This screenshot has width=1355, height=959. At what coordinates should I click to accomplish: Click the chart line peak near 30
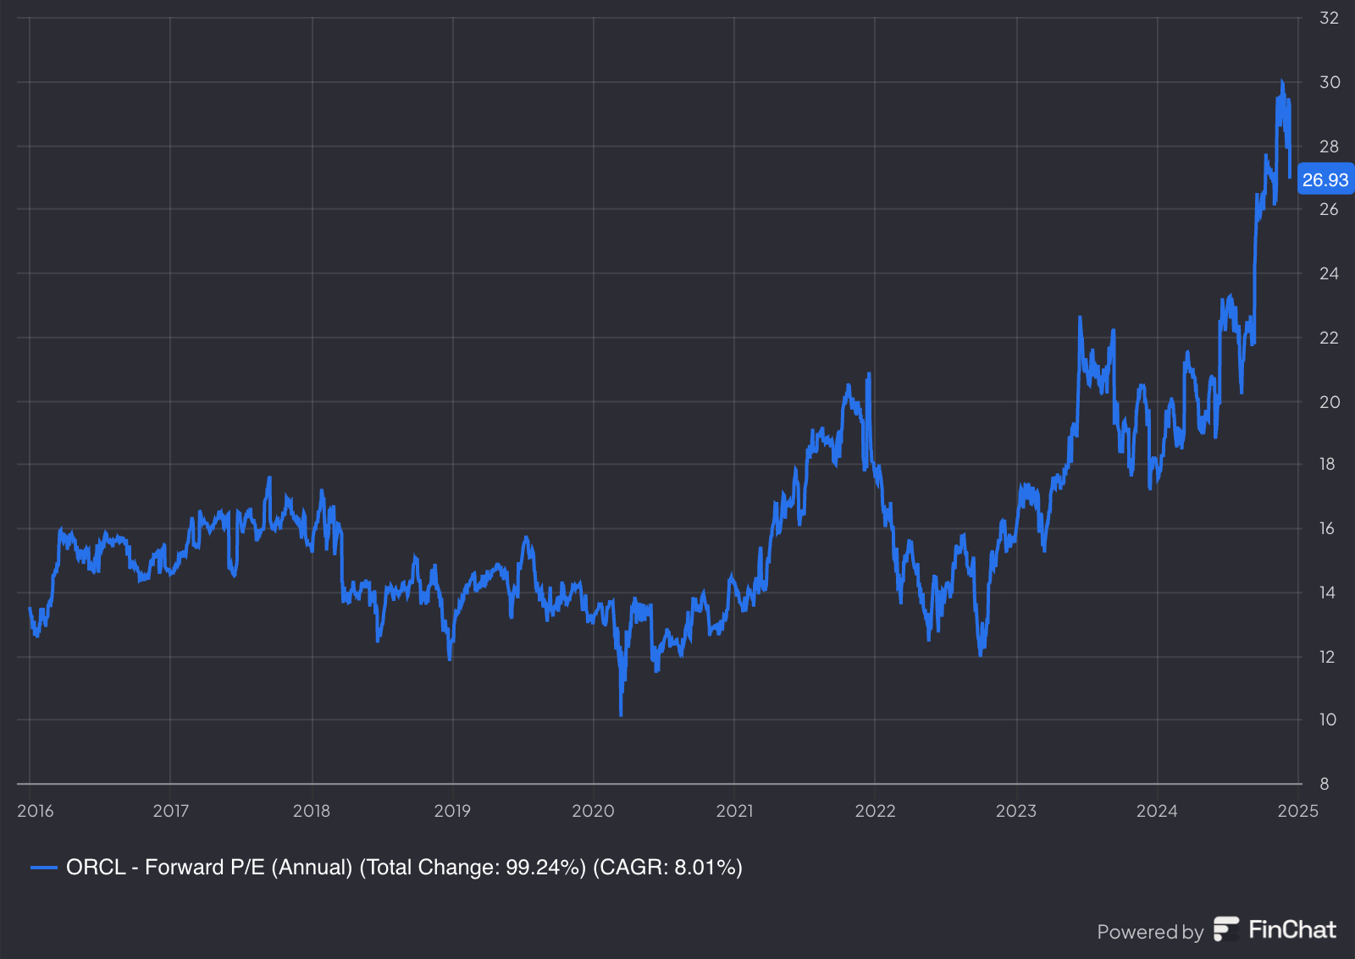[1282, 82]
